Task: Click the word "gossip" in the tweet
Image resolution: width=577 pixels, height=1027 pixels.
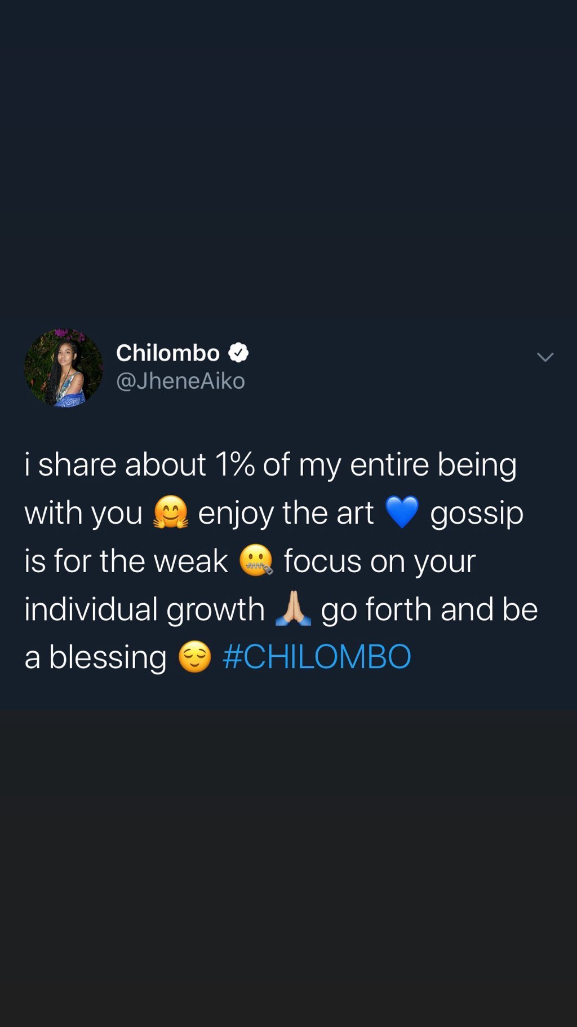Action: [x=477, y=513]
